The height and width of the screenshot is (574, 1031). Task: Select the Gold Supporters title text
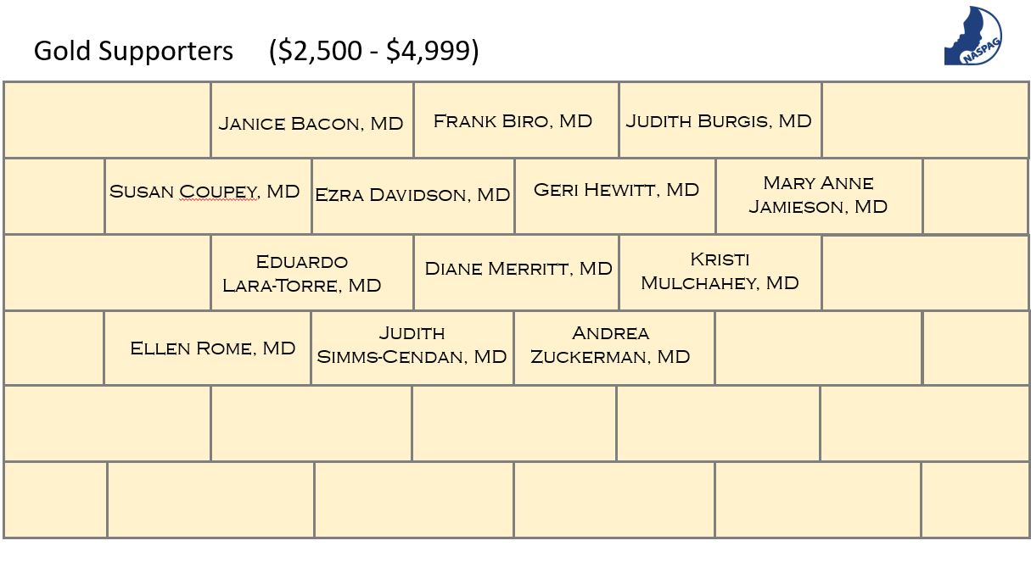133,51
